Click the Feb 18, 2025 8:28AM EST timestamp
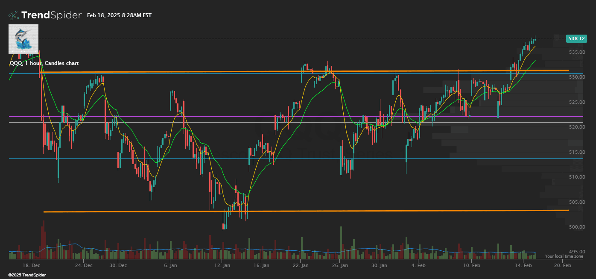The width and height of the screenshot is (596, 279). (x=119, y=15)
